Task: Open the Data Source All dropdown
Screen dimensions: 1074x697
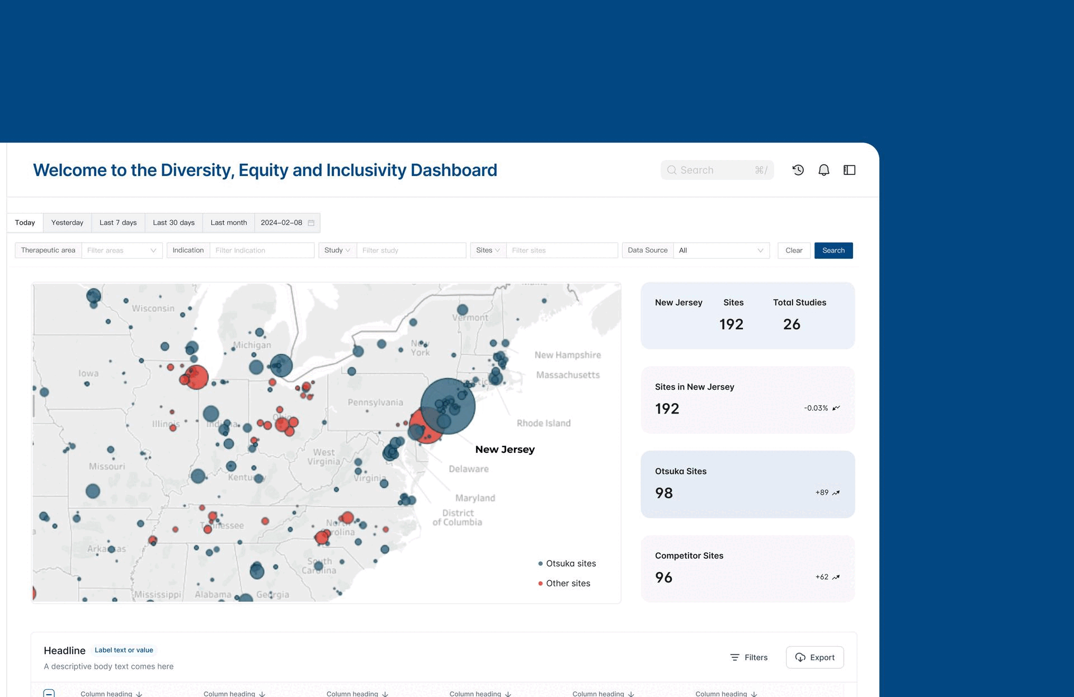Action: pos(721,250)
